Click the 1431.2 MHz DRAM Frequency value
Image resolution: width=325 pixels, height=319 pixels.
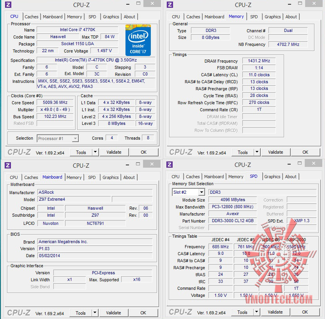pyautogui.click(x=259, y=61)
